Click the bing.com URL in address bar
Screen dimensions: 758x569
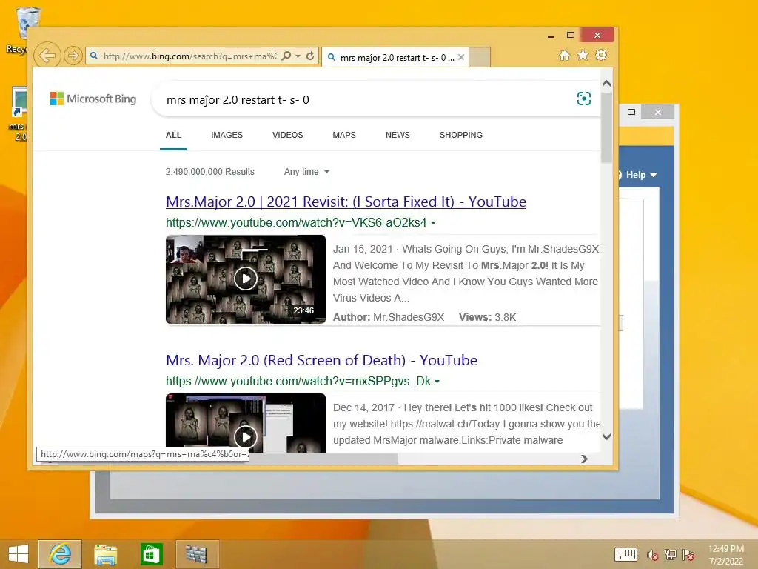pyautogui.click(x=190, y=56)
